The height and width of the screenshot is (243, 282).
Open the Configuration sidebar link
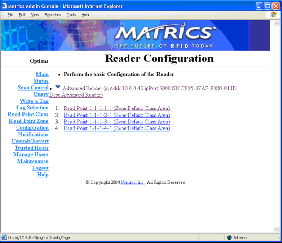(32, 128)
